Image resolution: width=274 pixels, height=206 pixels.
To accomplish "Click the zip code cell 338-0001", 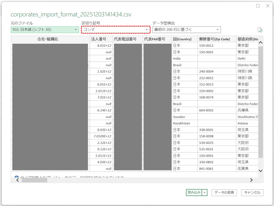I will [217, 130].
